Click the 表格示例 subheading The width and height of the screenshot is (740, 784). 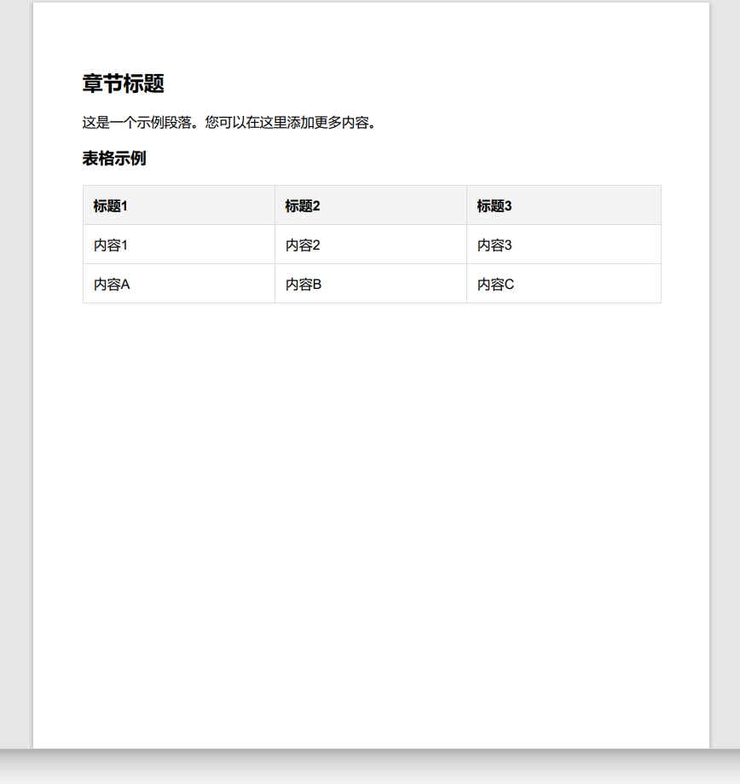coord(114,159)
